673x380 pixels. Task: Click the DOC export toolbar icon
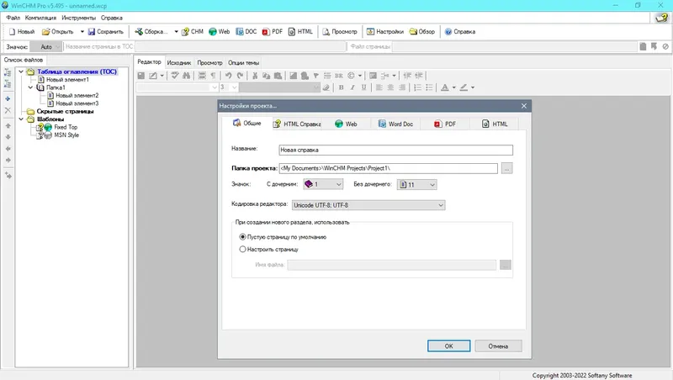point(240,32)
